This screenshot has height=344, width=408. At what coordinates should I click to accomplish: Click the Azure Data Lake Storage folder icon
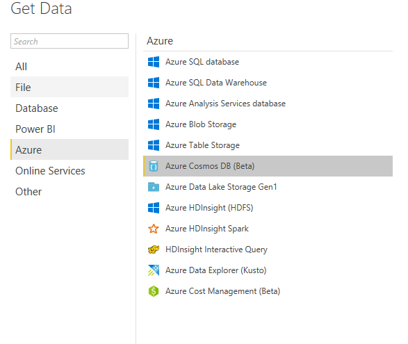coord(154,187)
